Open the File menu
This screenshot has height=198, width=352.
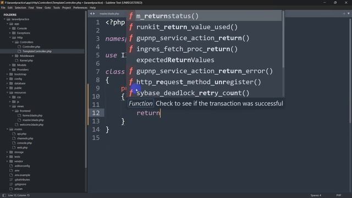pyautogui.click(x=3, y=8)
